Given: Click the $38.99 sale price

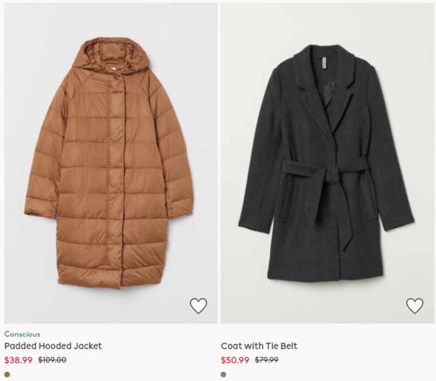Looking at the screenshot, I should click(x=18, y=360).
